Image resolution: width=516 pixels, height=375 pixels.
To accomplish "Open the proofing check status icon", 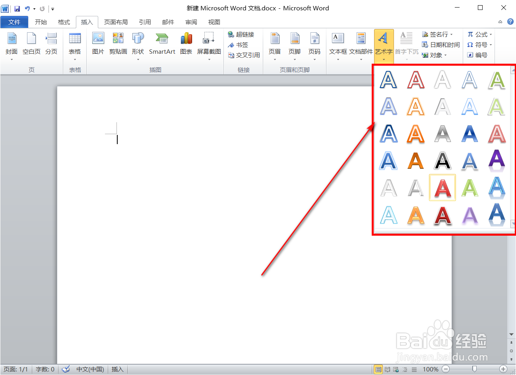I will [x=66, y=369].
